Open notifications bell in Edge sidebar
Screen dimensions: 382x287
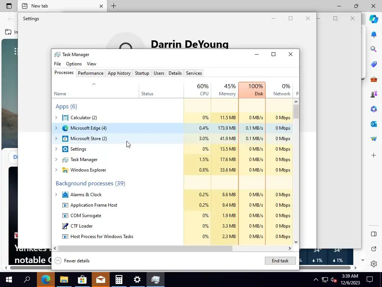tap(373, 34)
